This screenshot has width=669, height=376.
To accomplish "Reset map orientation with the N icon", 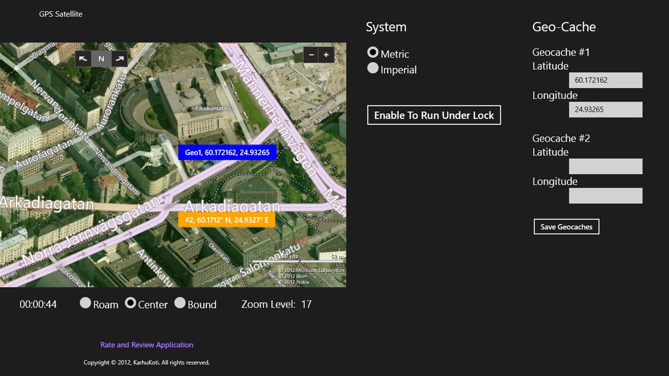I will pyautogui.click(x=101, y=58).
